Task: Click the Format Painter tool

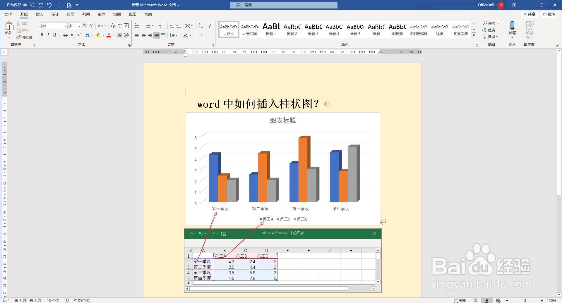Action: [24, 37]
